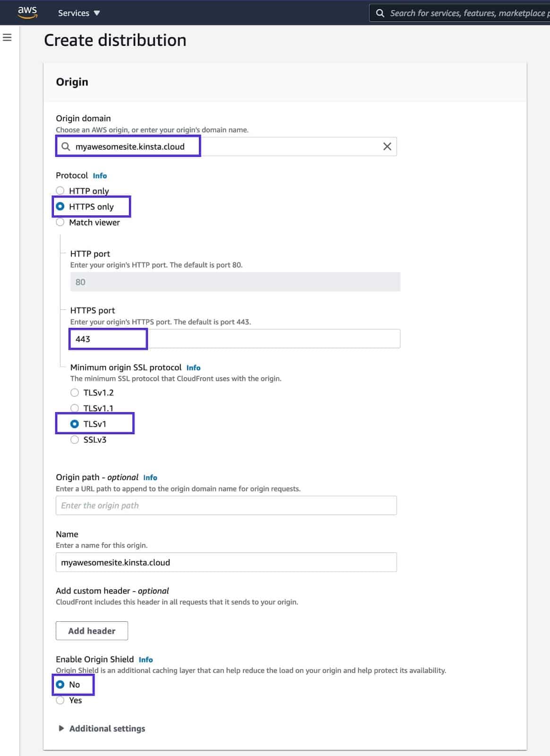Image resolution: width=550 pixels, height=756 pixels.
Task: Click the AWS logo
Action: (x=27, y=13)
